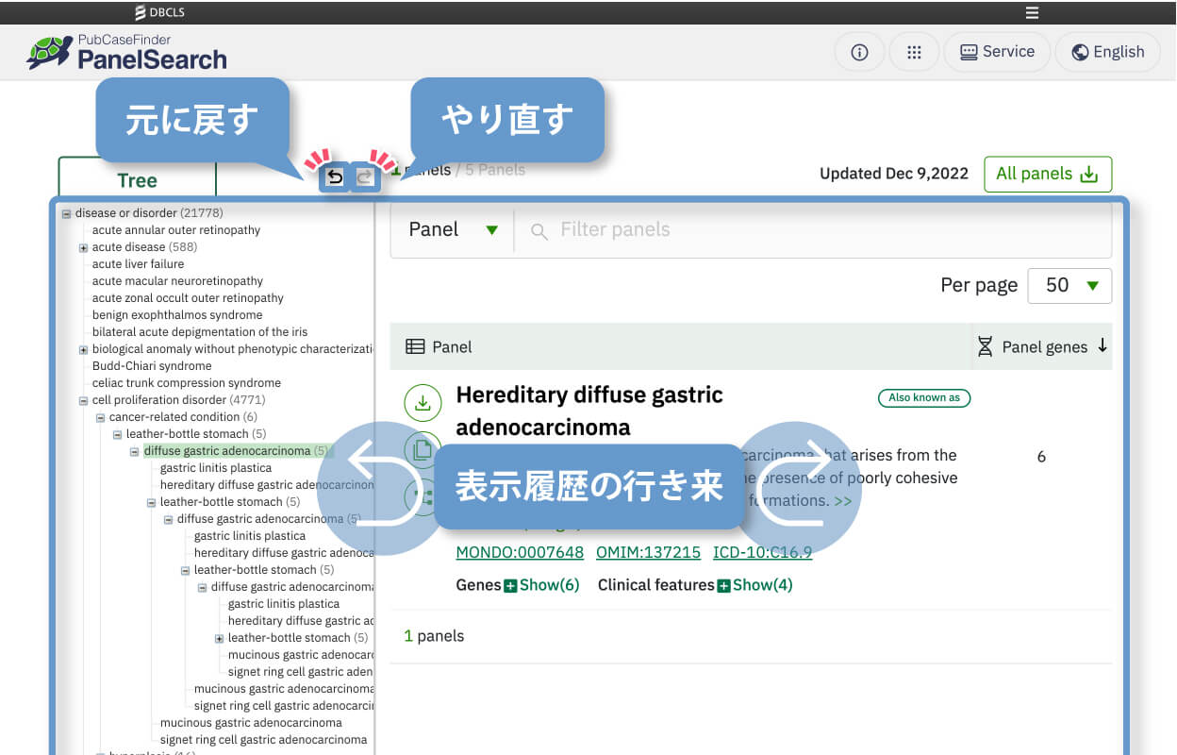Open the ICD-10:C16.9 link
The width and height of the screenshot is (1177, 755).
pyautogui.click(x=762, y=552)
